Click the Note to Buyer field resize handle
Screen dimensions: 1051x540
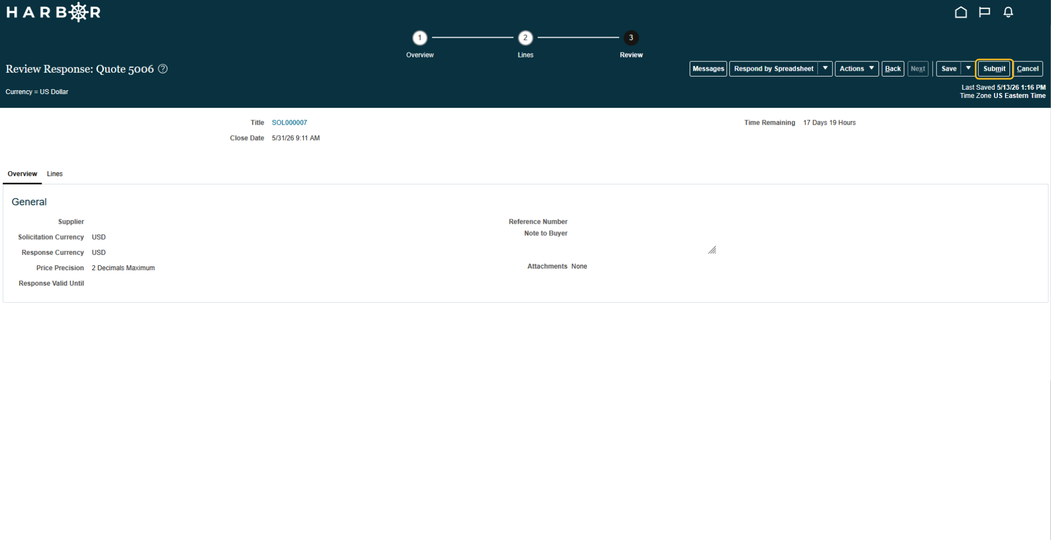(x=712, y=250)
